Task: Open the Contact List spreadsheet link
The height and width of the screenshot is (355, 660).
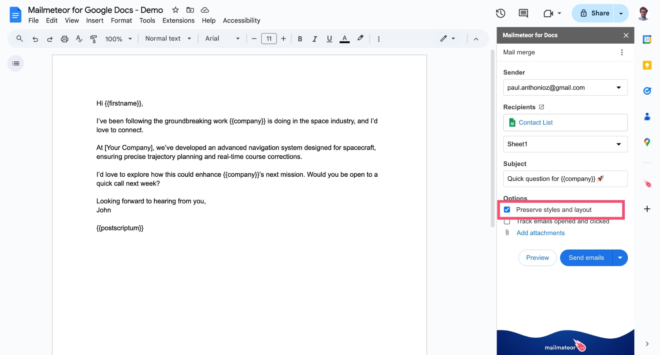Action: pos(535,123)
